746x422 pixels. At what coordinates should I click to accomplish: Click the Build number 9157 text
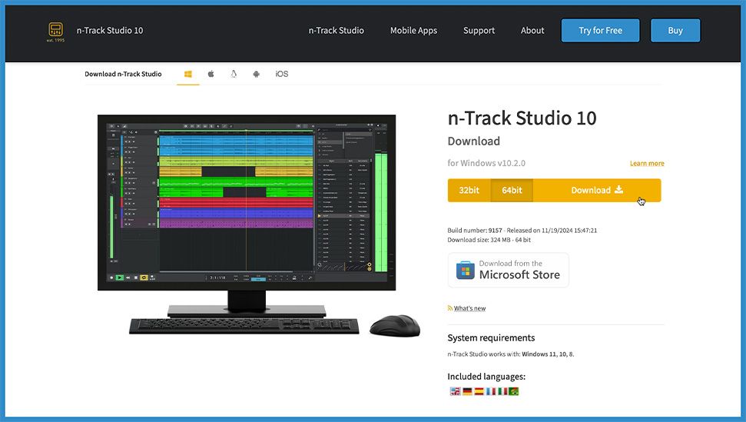click(475, 231)
